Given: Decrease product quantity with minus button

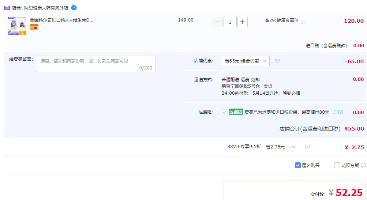Looking at the screenshot, I should [217, 22].
